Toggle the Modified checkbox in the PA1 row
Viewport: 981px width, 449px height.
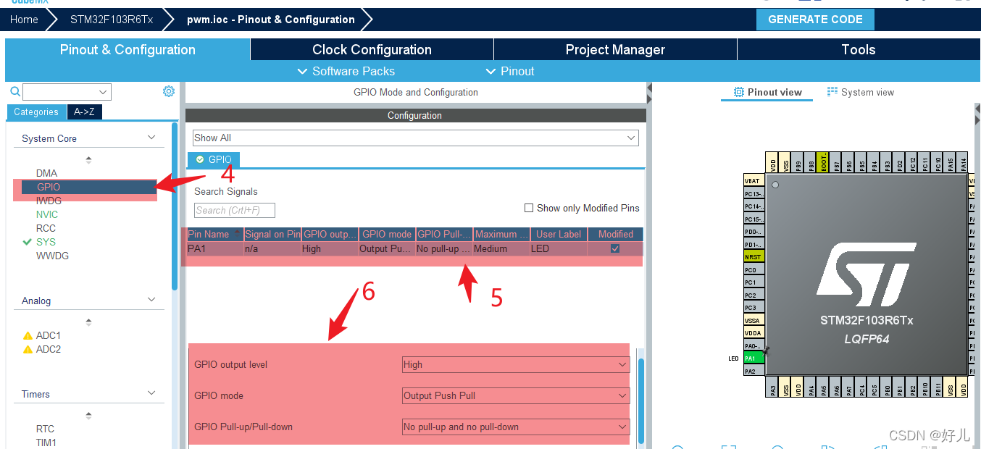[x=615, y=248]
